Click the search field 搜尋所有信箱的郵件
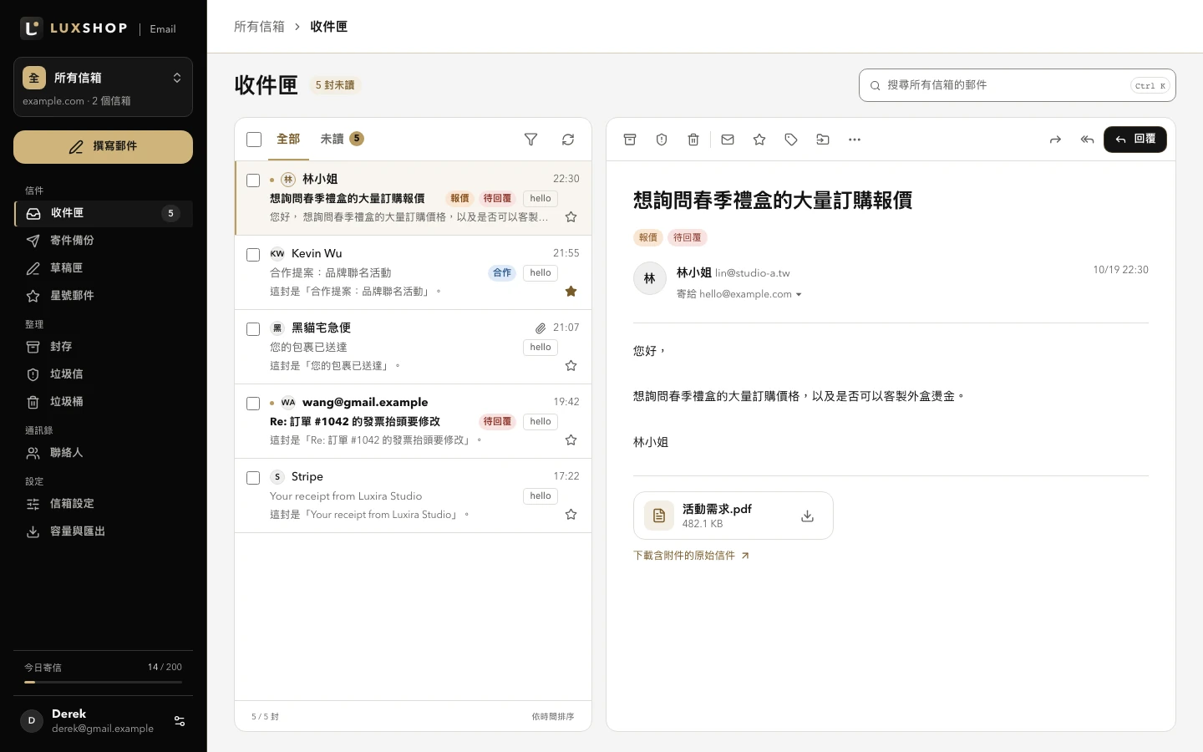The image size is (1203, 752). (1017, 85)
